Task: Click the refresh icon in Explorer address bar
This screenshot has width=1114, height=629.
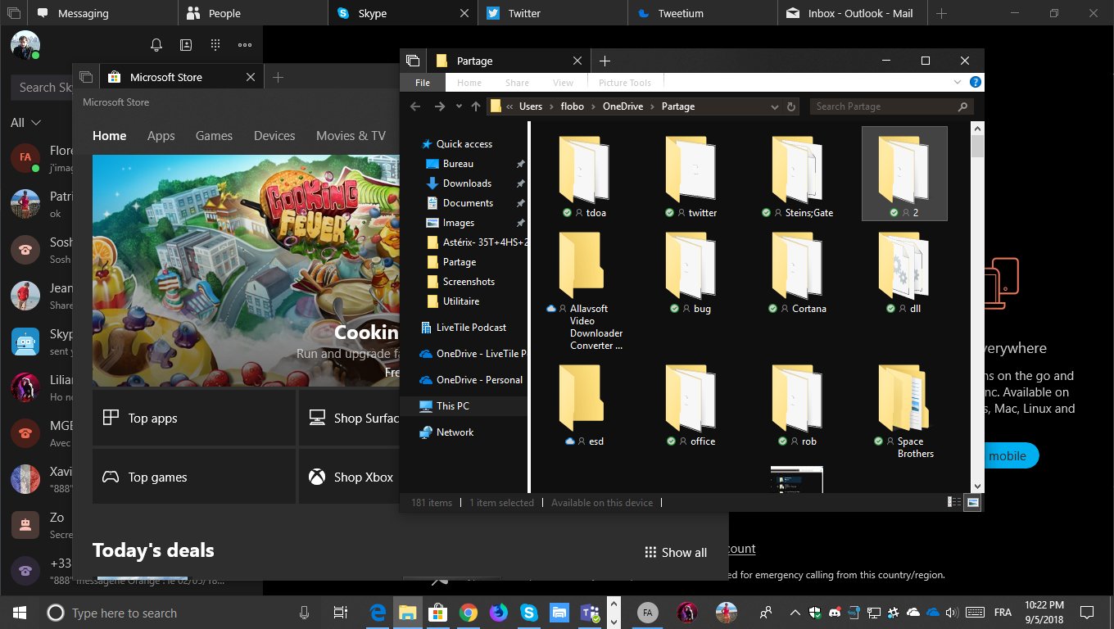Action: (x=791, y=106)
